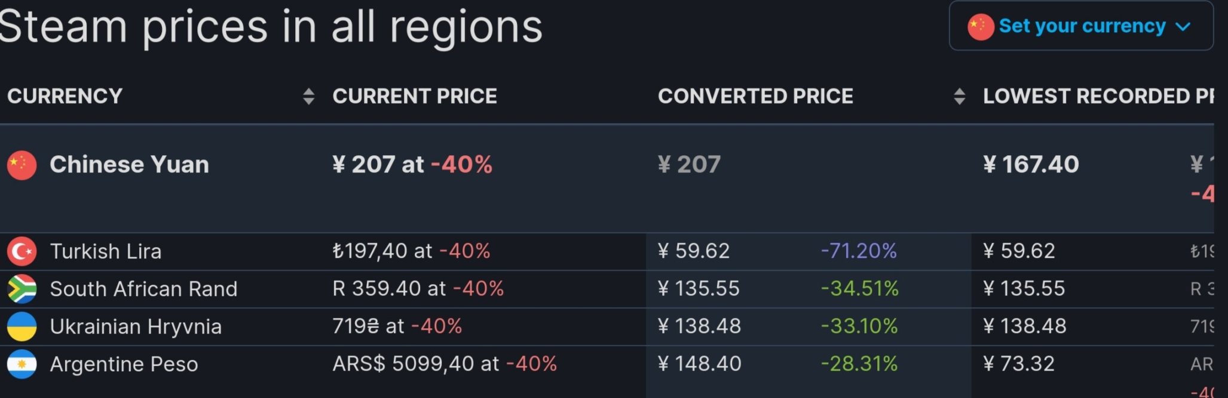Viewport: 1228px width, 398px height.
Task: Click the Turkish flag icon
Action: pos(22,251)
